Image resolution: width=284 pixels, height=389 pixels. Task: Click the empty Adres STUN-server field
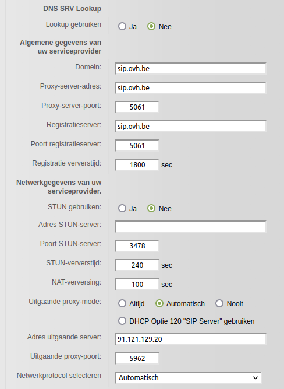pos(191,226)
